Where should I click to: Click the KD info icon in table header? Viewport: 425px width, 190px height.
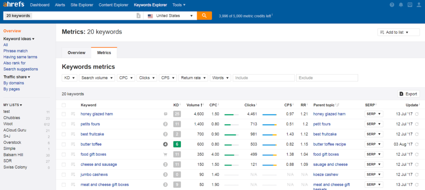tap(180, 104)
